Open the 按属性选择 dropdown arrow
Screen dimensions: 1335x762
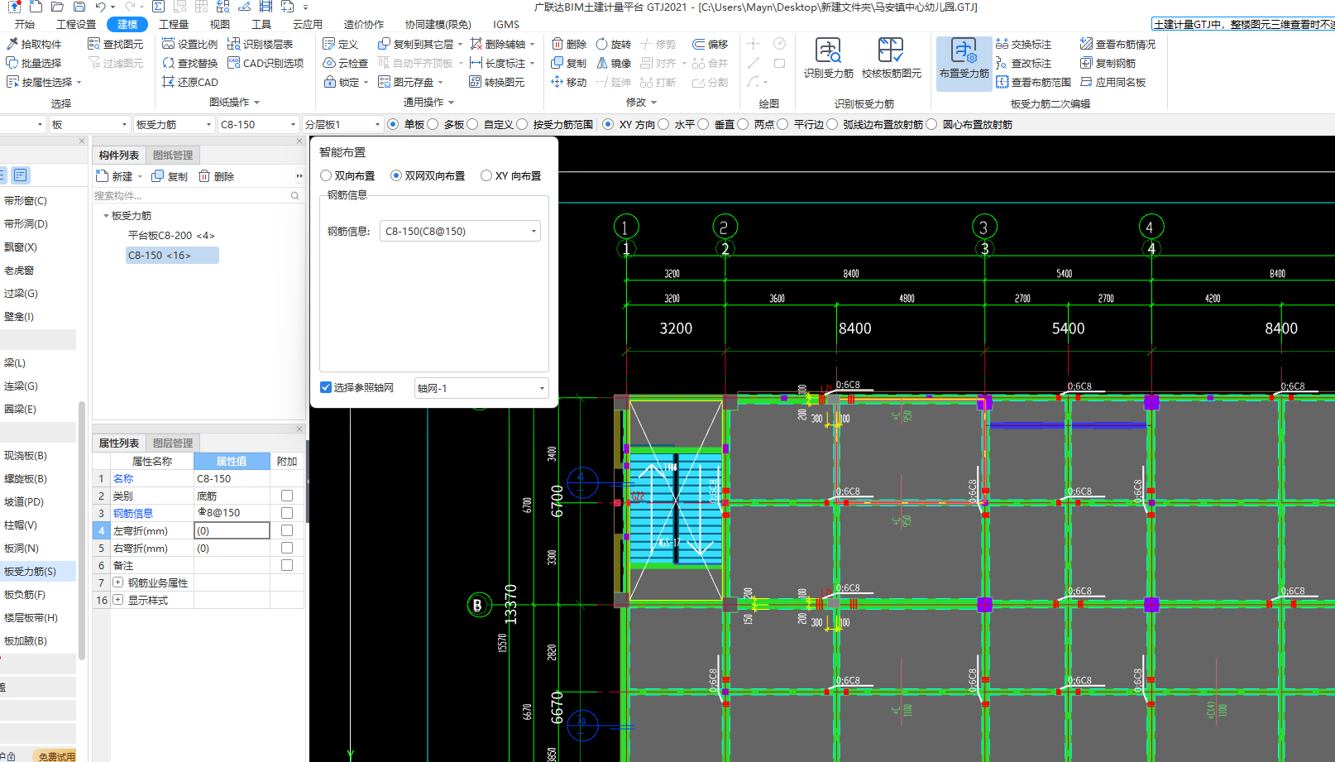(79, 82)
